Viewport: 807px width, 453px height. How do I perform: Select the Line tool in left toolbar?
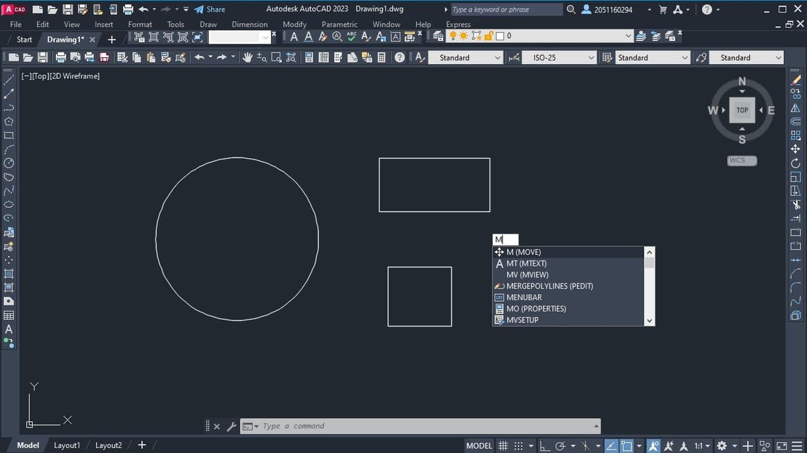point(9,79)
